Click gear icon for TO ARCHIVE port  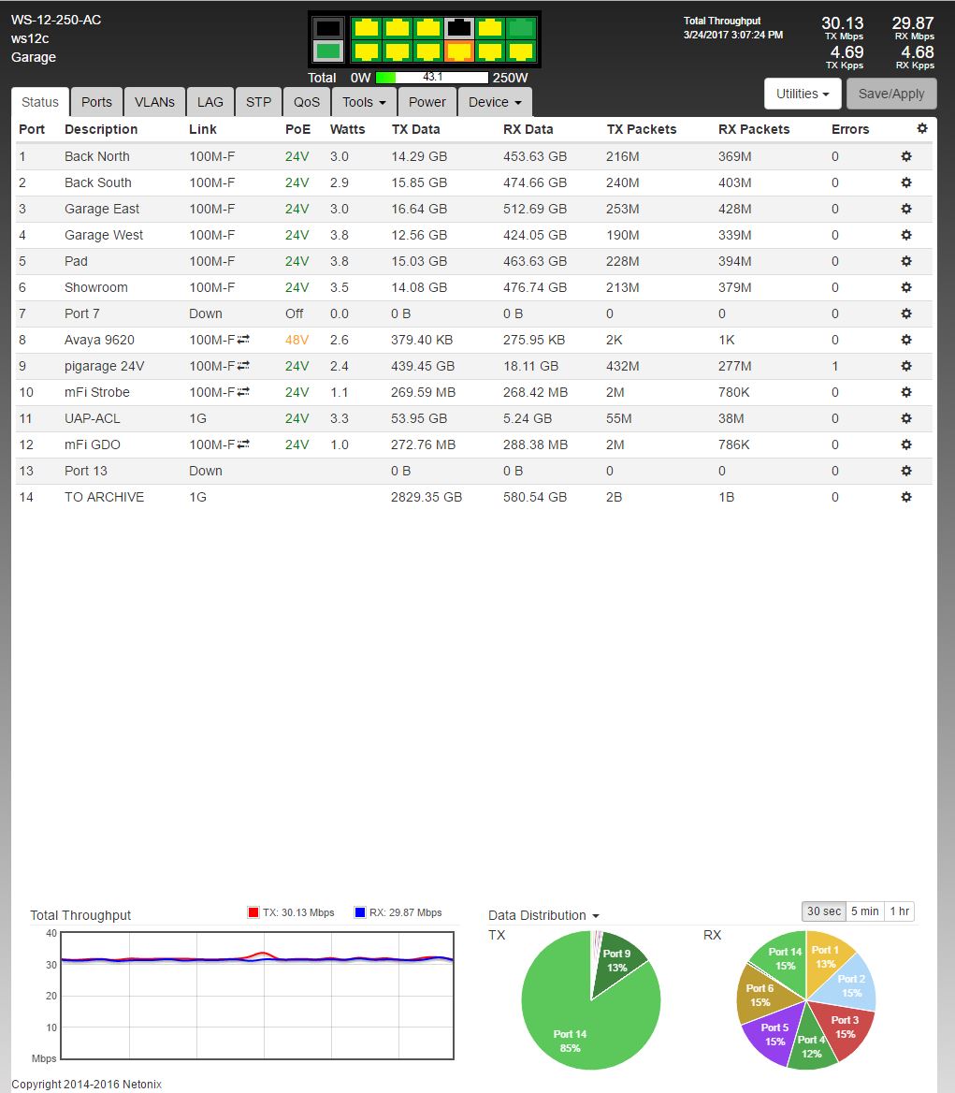coord(905,497)
